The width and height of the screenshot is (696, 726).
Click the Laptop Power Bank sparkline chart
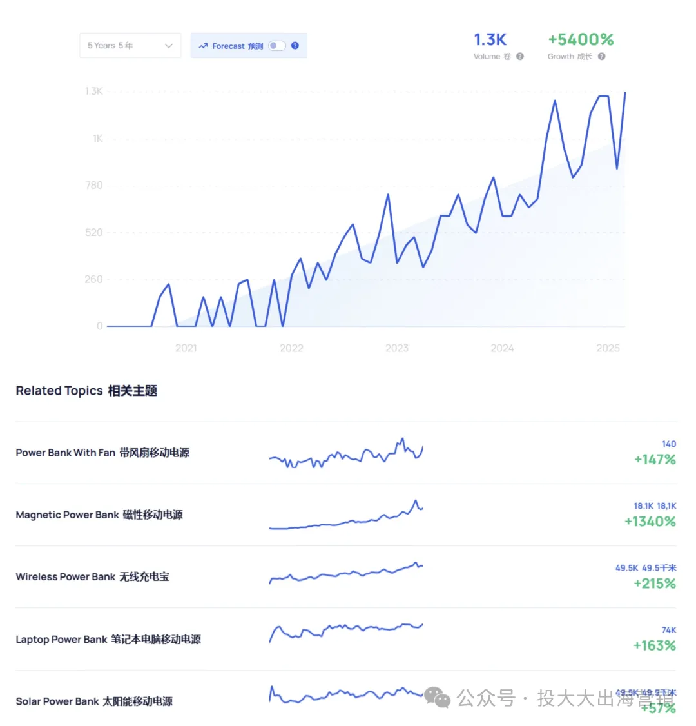(346, 633)
